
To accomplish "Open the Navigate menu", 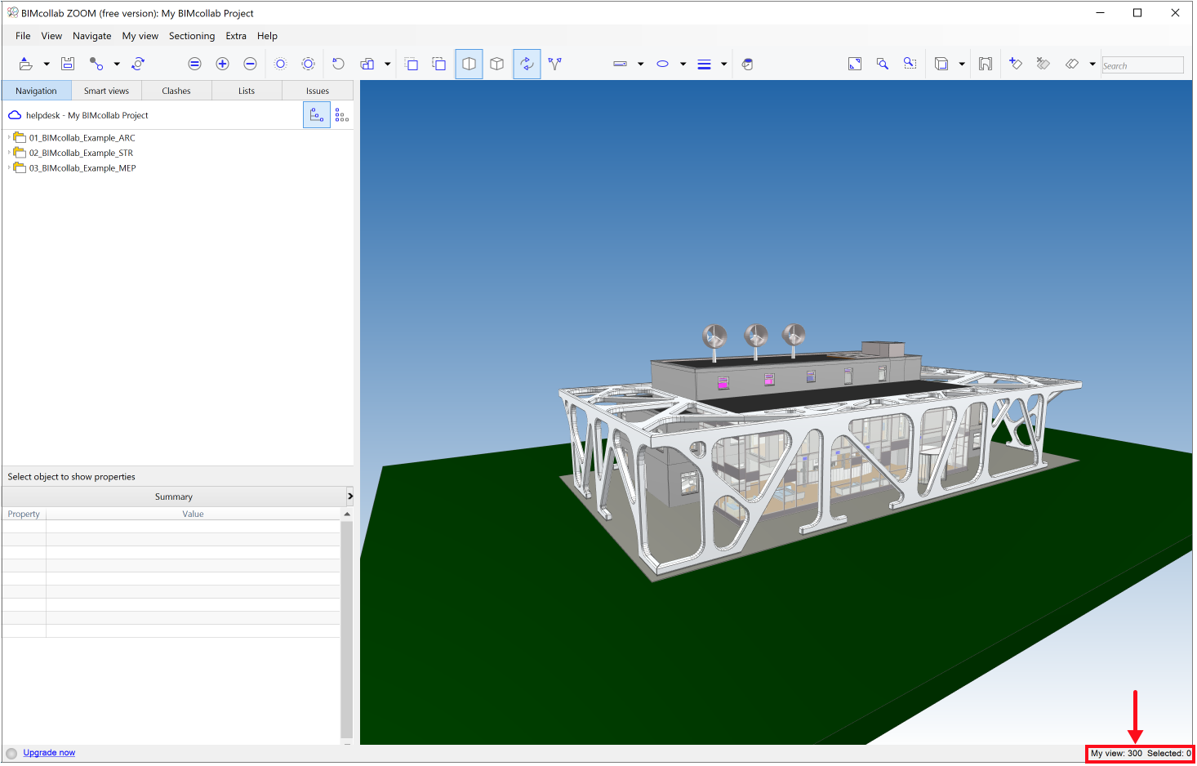I will (92, 36).
